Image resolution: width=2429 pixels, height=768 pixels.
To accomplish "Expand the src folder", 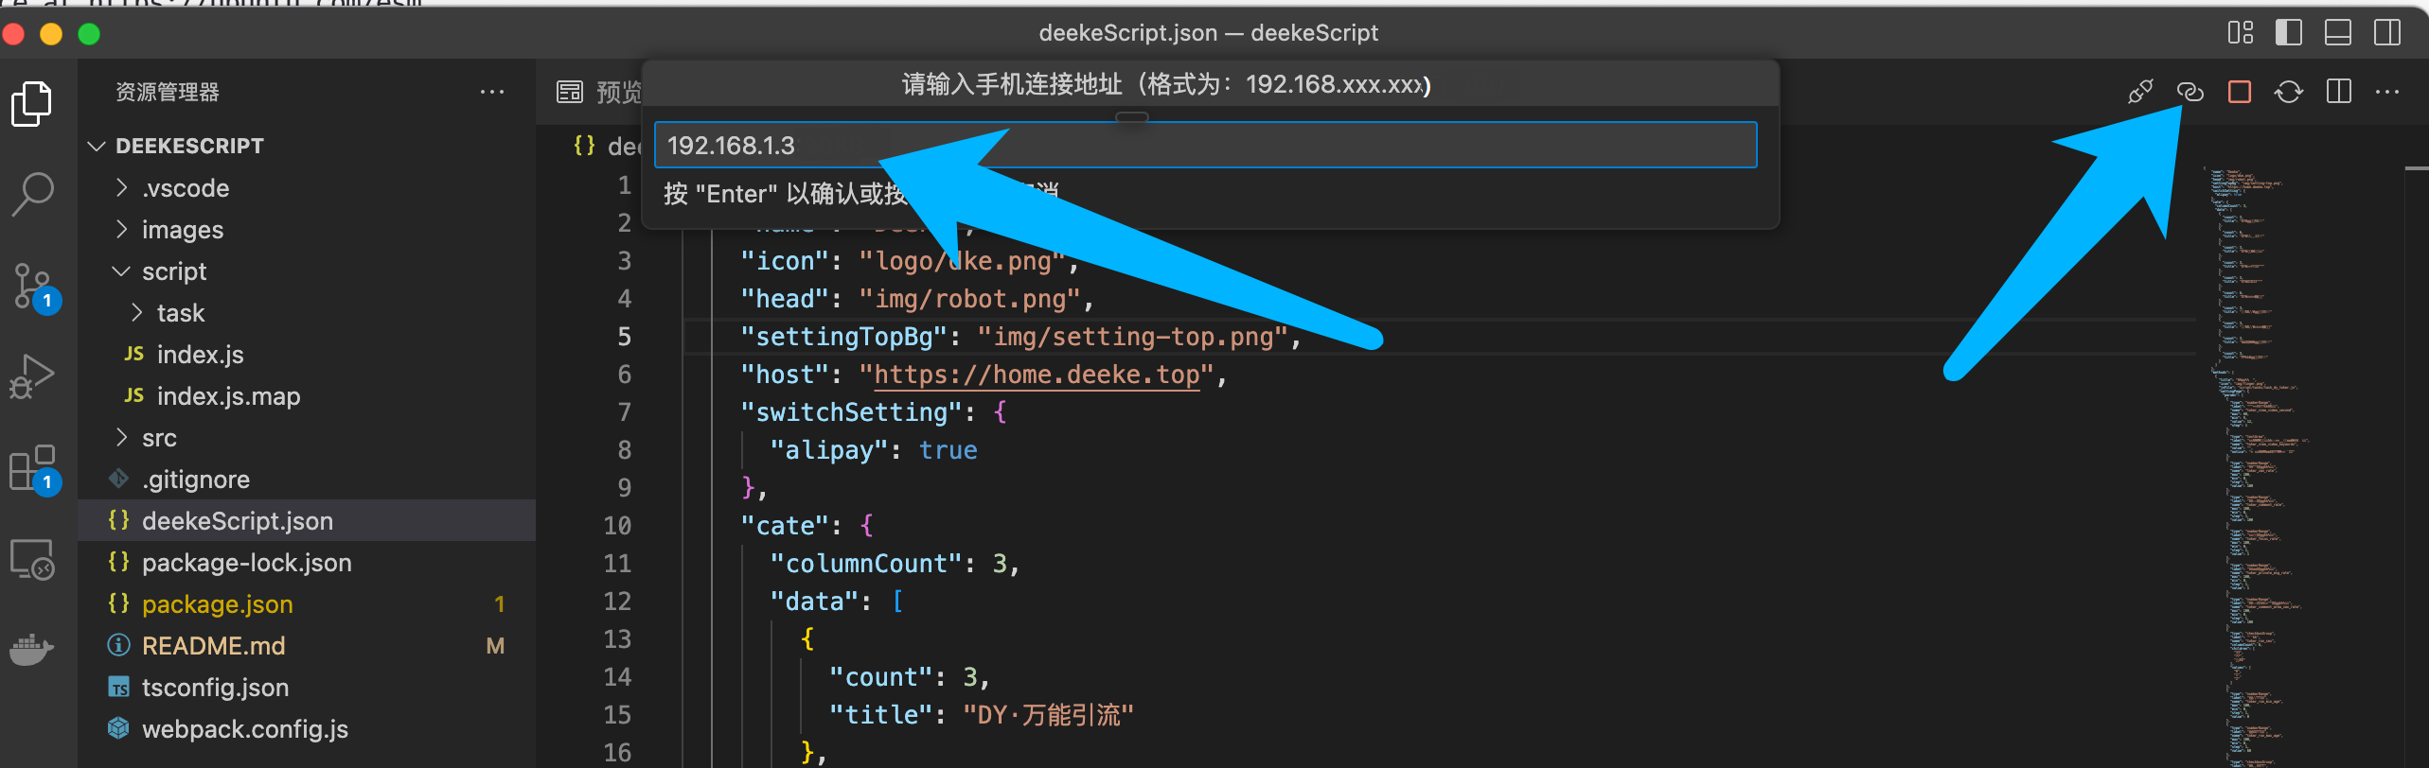I will point(159,438).
